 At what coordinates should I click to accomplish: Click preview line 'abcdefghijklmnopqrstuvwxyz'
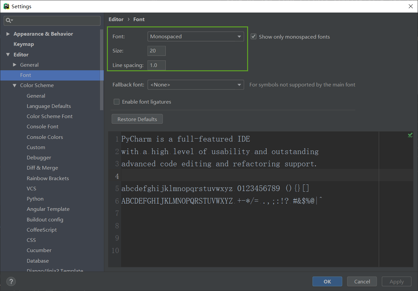click(177, 188)
